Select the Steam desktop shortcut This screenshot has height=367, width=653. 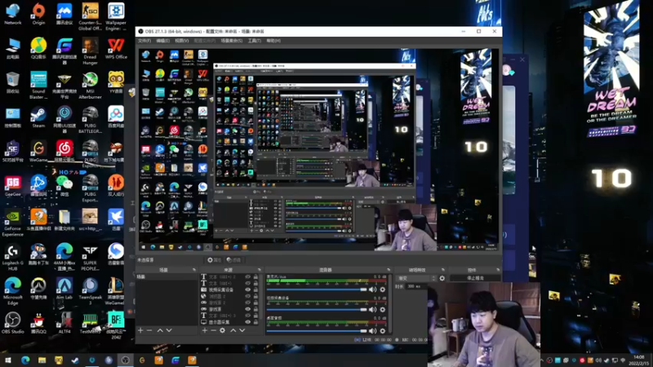point(38,117)
